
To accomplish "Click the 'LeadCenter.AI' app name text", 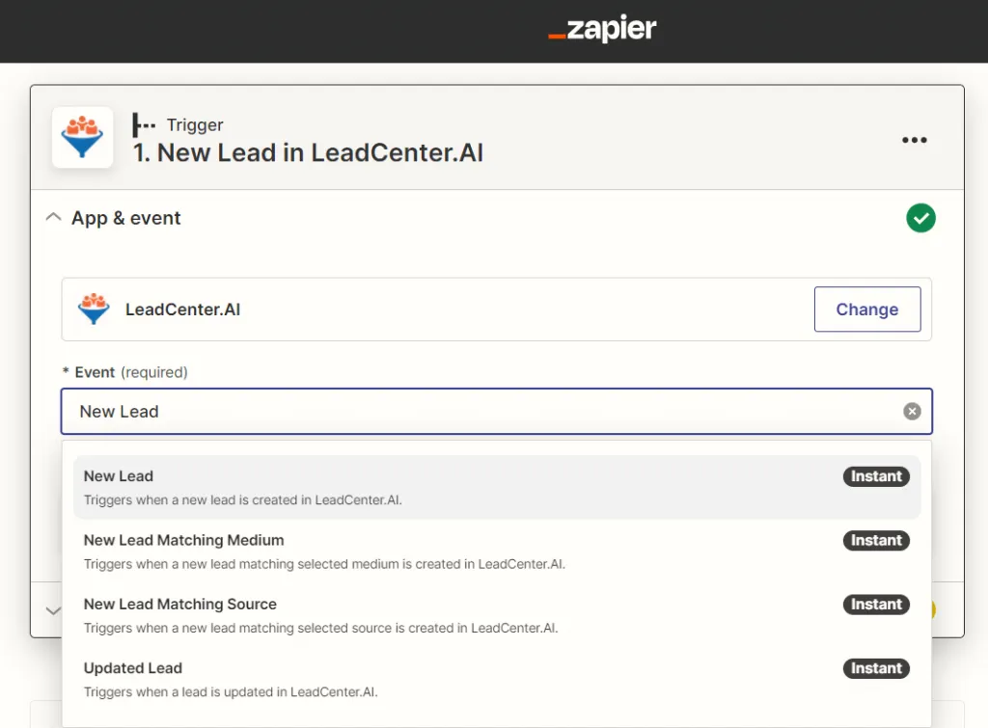I will 182,310.
